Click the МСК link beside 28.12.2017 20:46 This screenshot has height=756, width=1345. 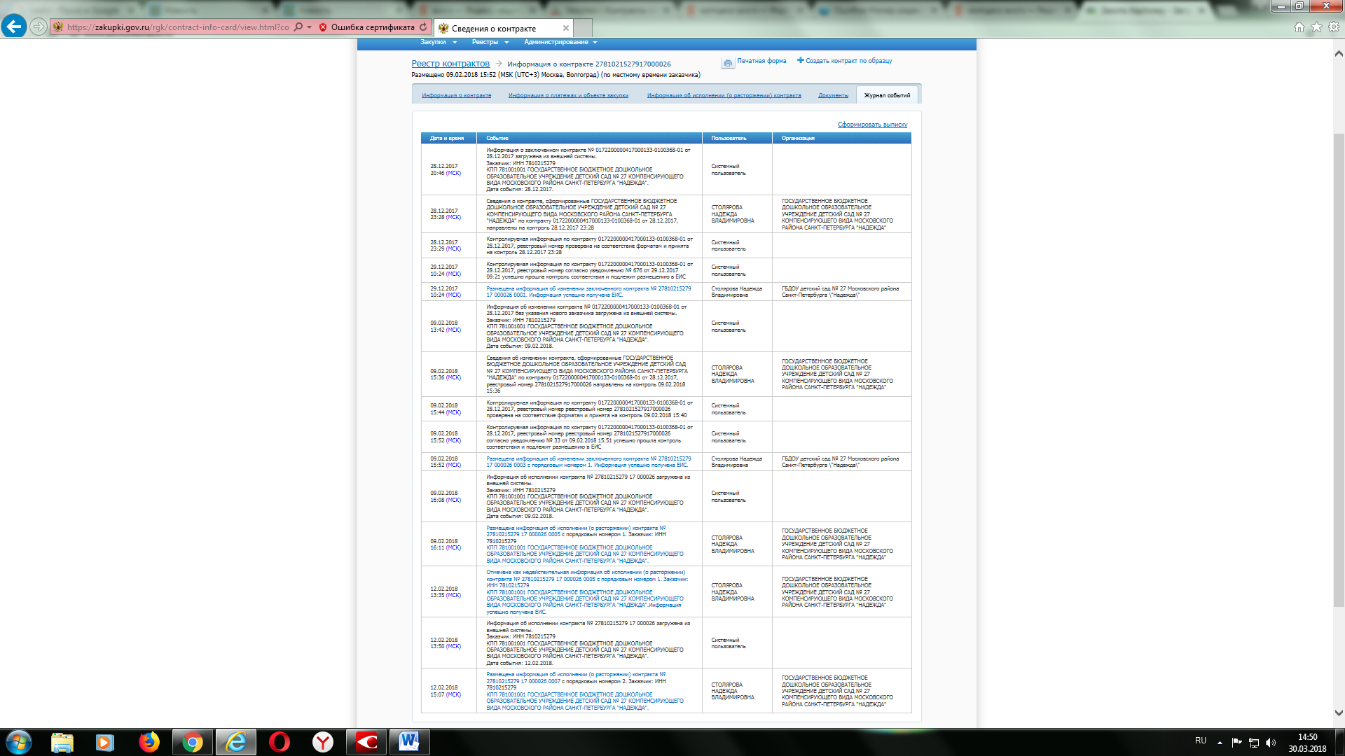point(453,173)
